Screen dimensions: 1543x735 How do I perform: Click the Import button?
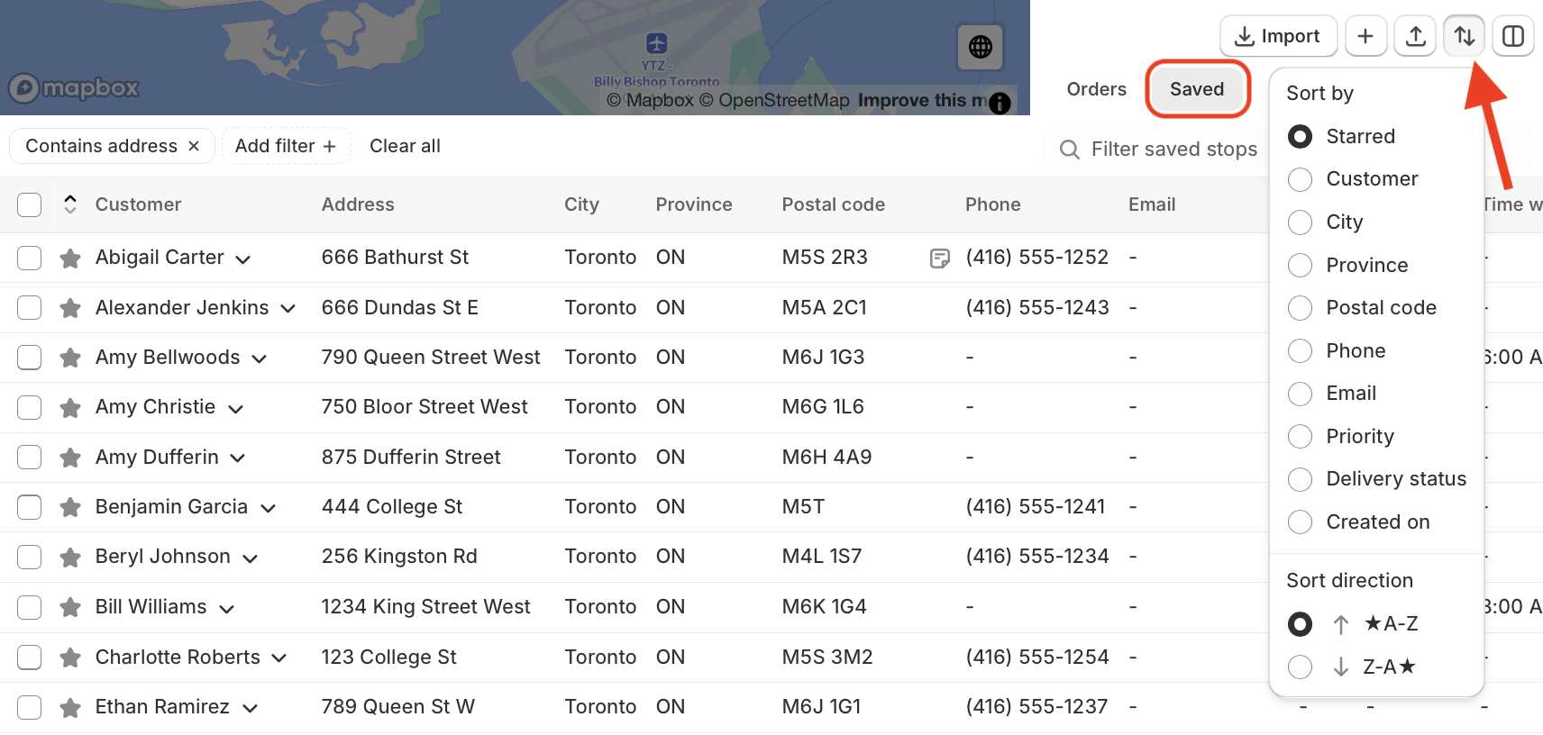[1278, 36]
